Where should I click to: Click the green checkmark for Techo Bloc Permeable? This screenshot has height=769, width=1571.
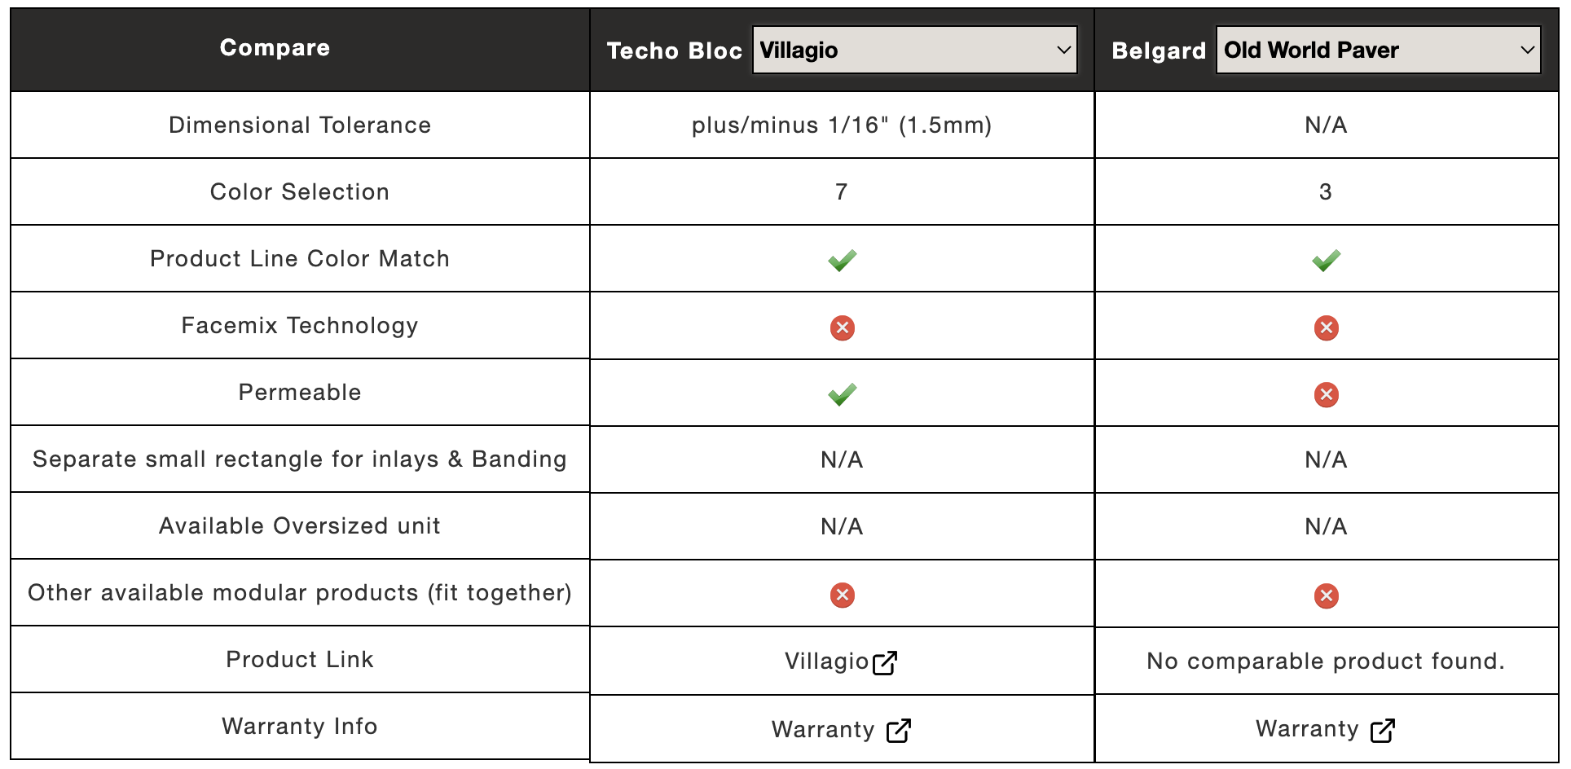click(x=842, y=394)
